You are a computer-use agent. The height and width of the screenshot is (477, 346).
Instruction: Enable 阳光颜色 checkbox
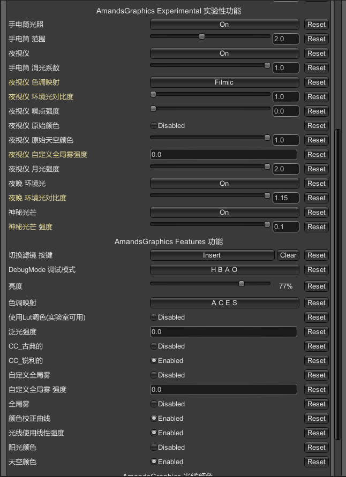click(154, 447)
